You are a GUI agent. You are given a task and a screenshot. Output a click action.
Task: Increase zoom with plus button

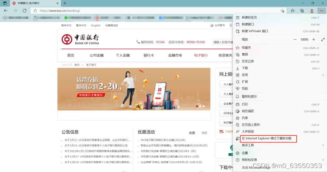pyautogui.click(x=314, y=40)
